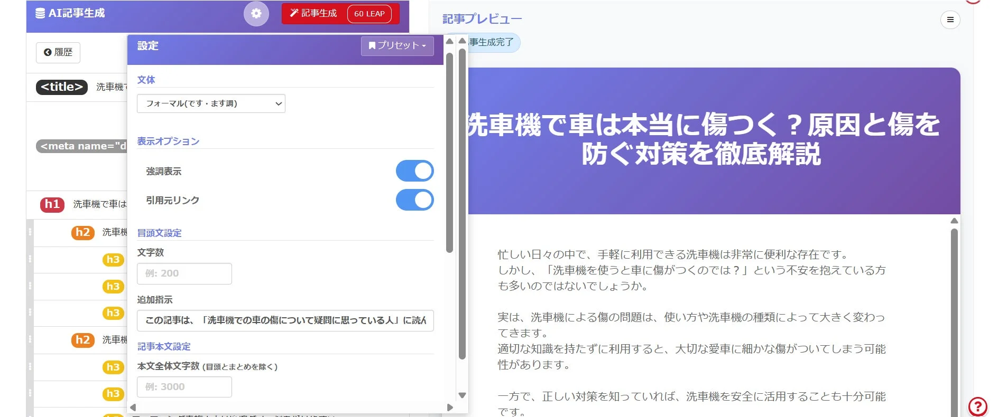Select the second h2 heading badge
This screenshot has height=417, width=998.
coord(83,340)
